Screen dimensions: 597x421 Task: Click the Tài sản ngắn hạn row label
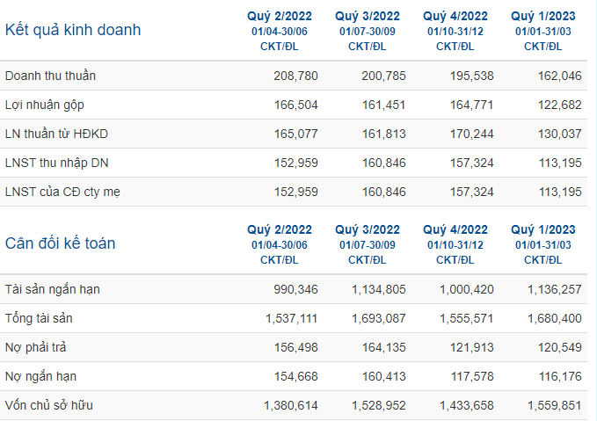click(53, 290)
